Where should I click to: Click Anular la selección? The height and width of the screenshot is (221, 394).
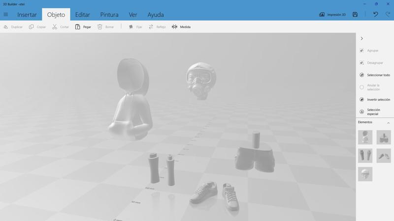pos(370,87)
